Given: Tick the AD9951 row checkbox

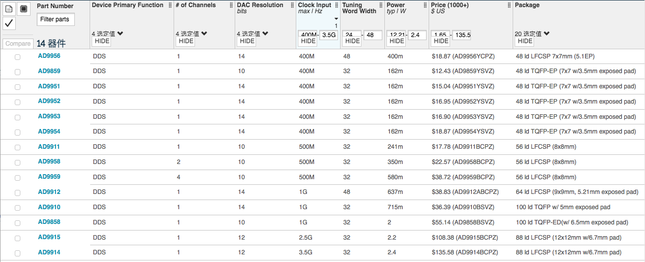Looking at the screenshot, I should click(x=18, y=87).
